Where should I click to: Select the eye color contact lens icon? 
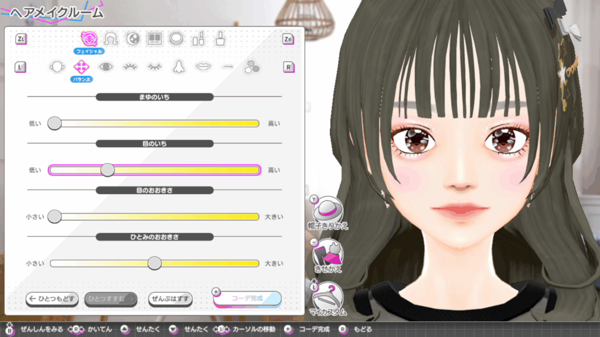point(132,39)
